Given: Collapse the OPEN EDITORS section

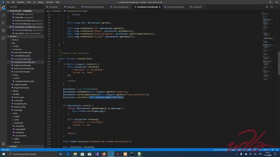Looking at the screenshot, I should click(x=25, y=11).
